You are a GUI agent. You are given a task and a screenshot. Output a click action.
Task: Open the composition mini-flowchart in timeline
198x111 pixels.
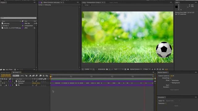[x=22, y=76]
